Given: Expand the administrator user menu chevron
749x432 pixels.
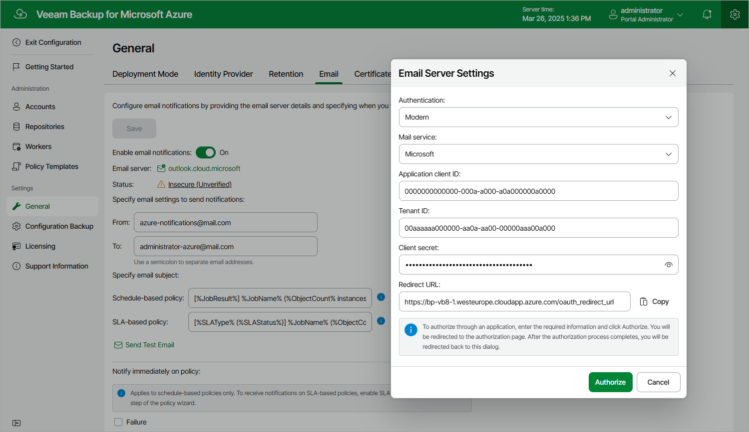Looking at the screenshot, I should point(680,14).
